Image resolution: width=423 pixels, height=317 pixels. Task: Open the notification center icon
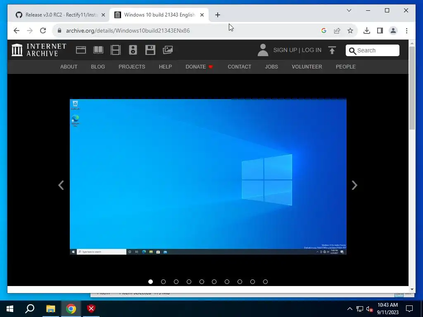pos(409,309)
